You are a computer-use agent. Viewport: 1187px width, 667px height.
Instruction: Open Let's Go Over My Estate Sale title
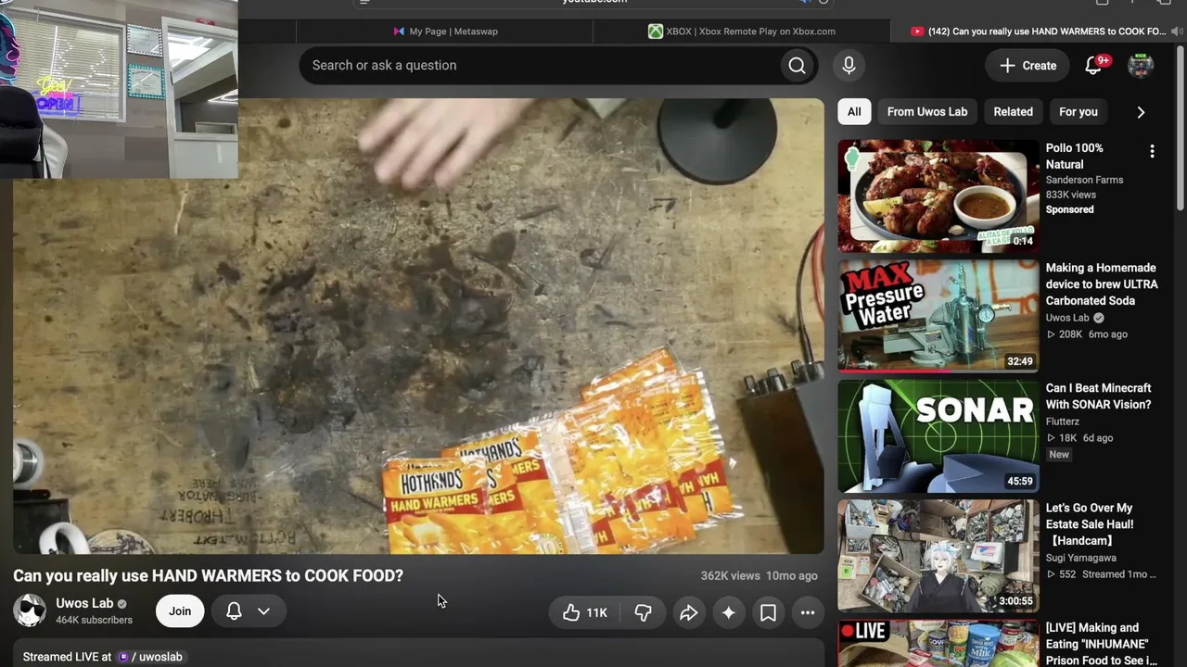point(1090,524)
